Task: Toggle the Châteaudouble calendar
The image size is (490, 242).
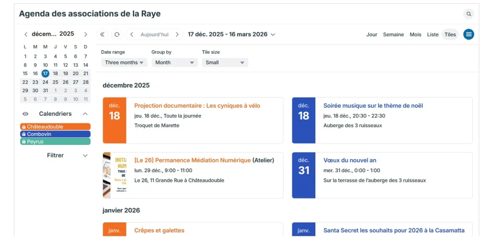Action: pos(55,127)
